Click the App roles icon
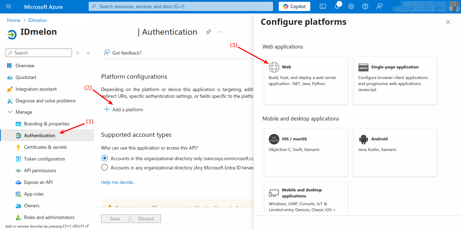 pyautogui.click(x=18, y=194)
